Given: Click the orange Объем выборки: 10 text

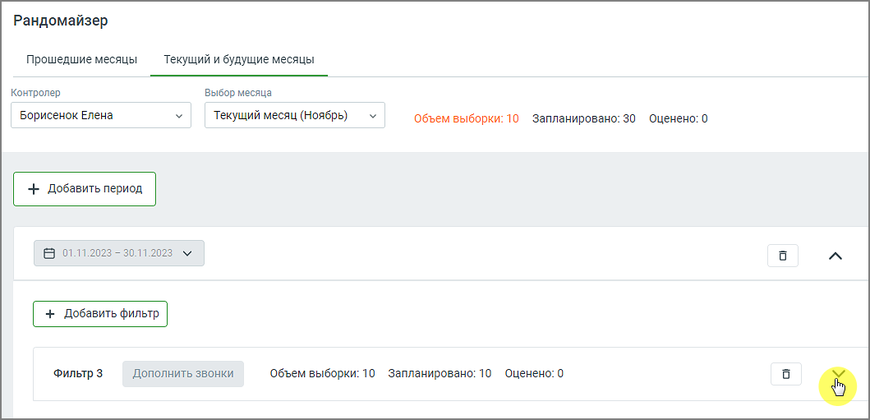Looking at the screenshot, I should 466,118.
